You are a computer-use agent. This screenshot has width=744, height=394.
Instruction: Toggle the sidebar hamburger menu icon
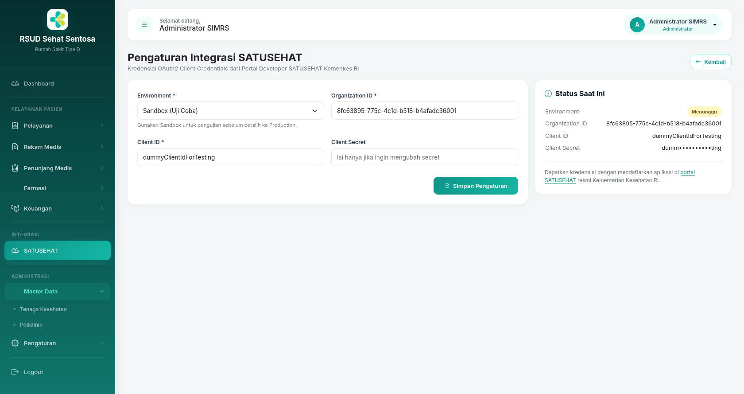click(x=144, y=25)
